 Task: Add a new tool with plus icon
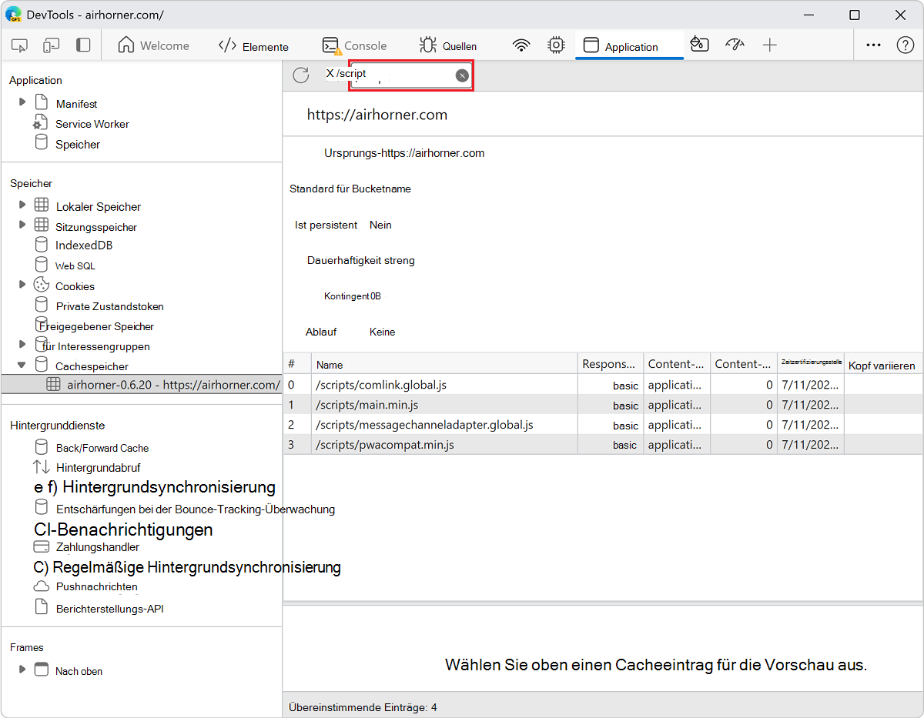coord(770,45)
